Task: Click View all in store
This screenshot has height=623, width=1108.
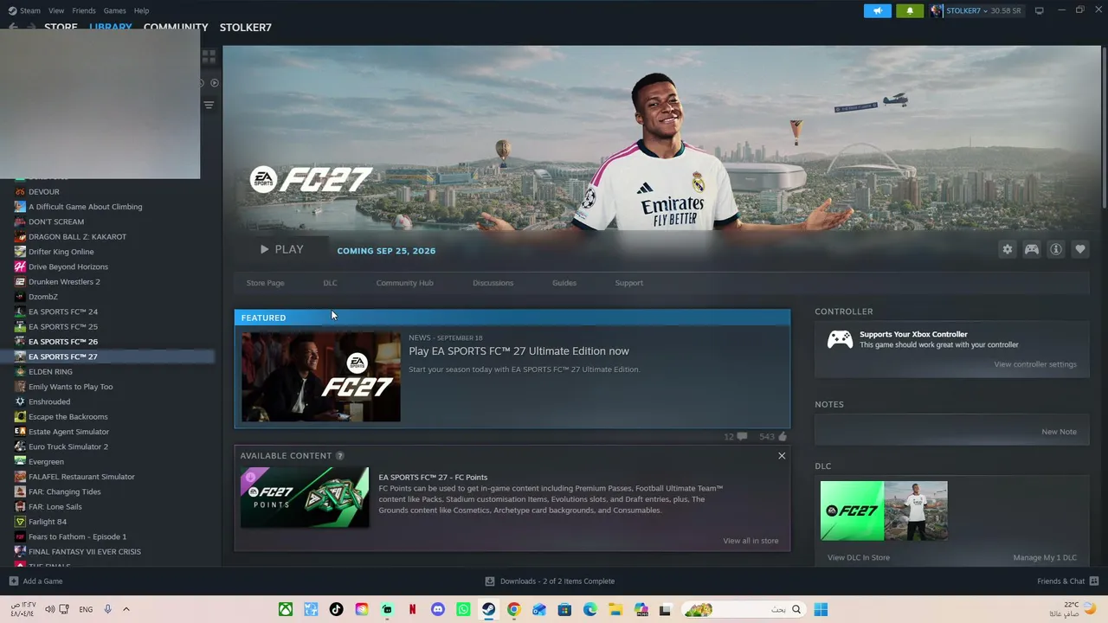Action: [750, 541]
